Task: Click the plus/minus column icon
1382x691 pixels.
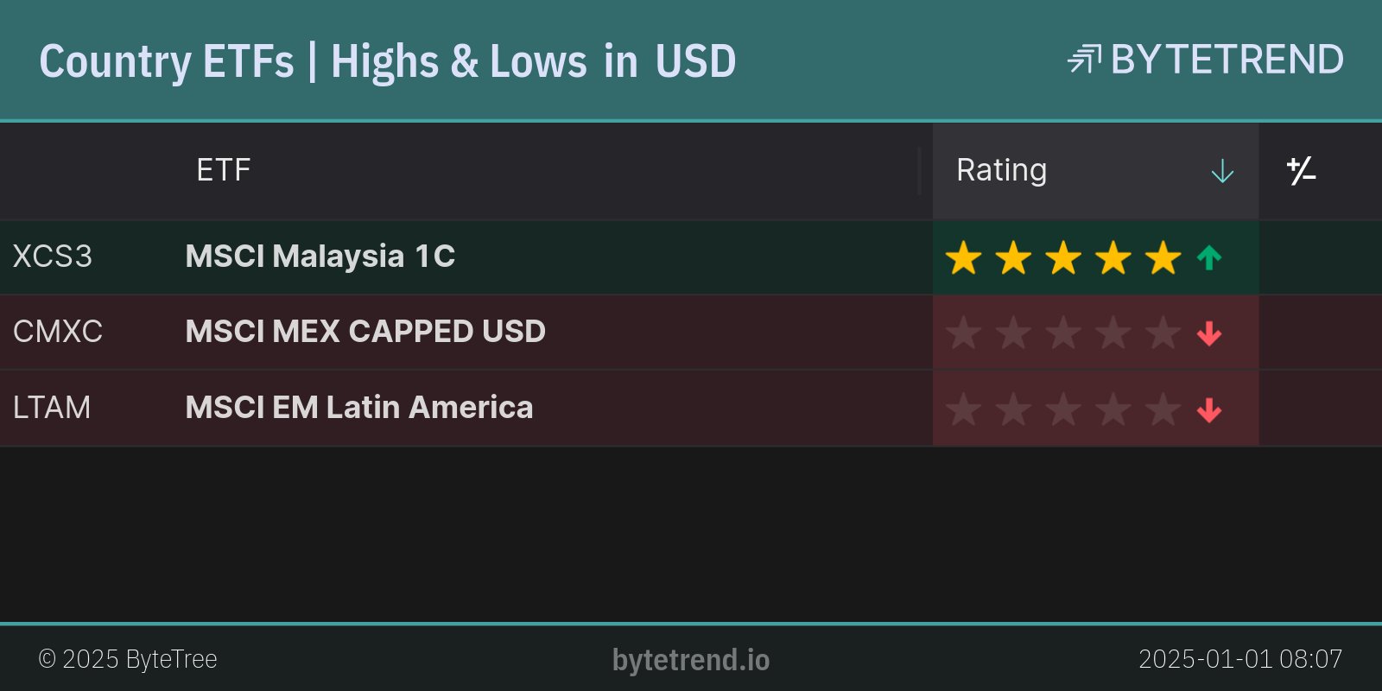Action: tap(1301, 171)
